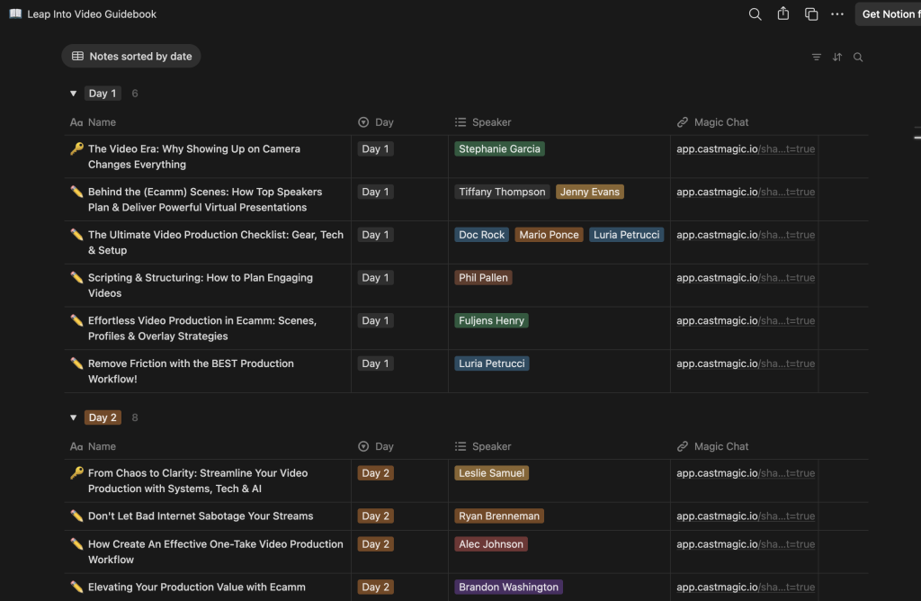Click pencil icon for One-Take Video Production
This screenshot has height=601, width=921.
[76, 544]
